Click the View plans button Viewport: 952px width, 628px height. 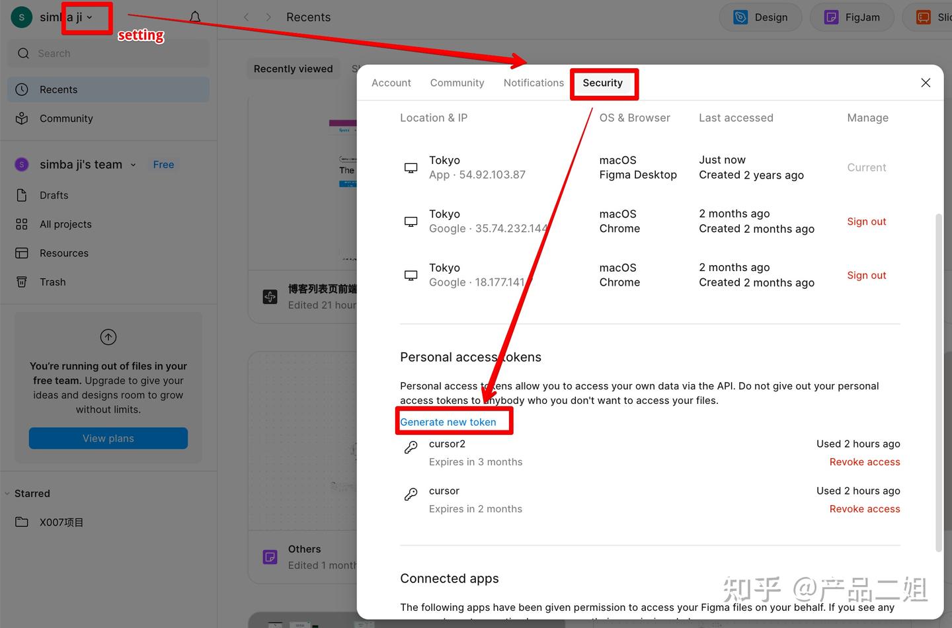click(x=108, y=438)
